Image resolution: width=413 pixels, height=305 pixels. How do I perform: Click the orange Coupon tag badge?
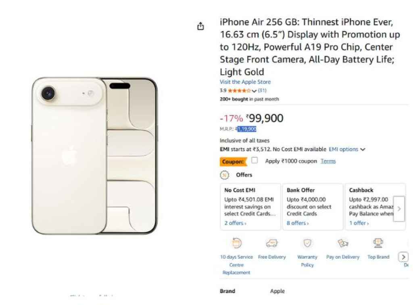pos(234,161)
